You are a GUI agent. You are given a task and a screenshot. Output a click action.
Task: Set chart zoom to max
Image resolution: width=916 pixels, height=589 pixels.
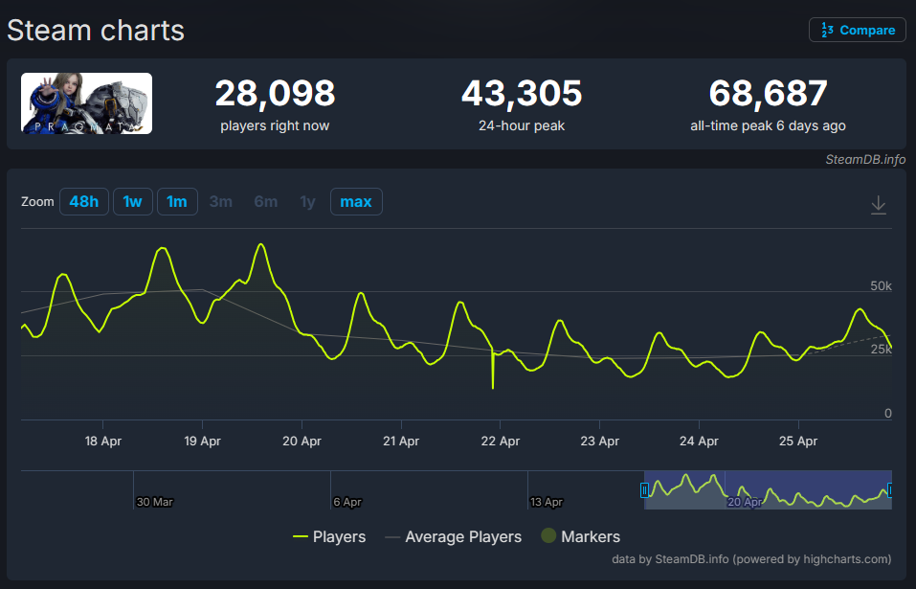point(356,201)
